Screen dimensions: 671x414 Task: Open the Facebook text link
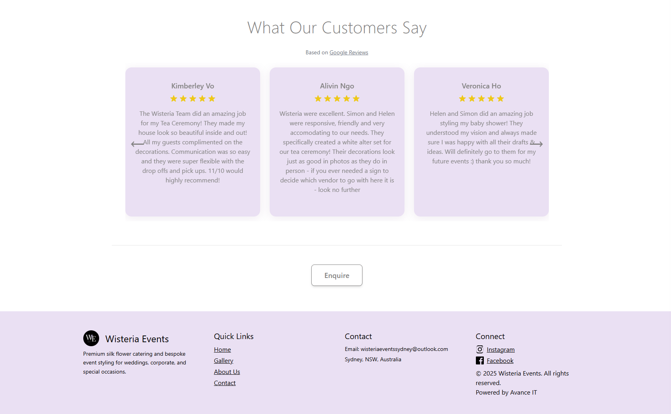coord(500,361)
